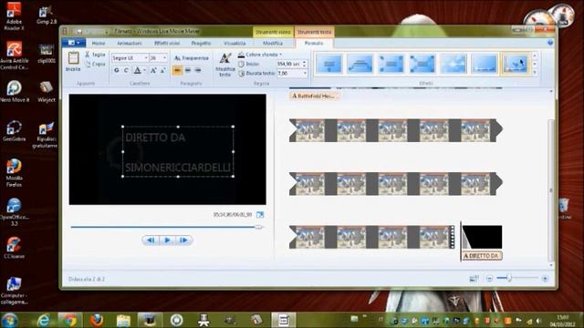
Task: Select the fourth text effect thumbnail
Action: tap(422, 64)
